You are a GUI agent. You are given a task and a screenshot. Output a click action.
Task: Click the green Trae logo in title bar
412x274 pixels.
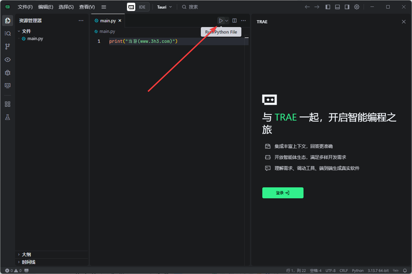[x=8, y=7]
